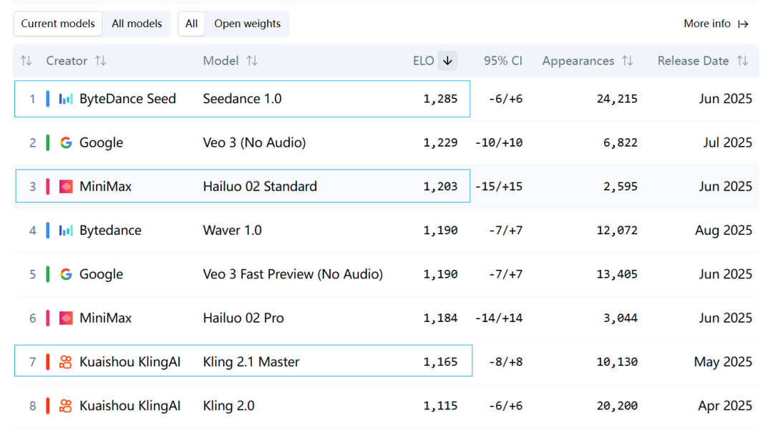Click the Google logo in the Veo 3 (No Audio) row
The width and height of the screenshot is (773, 433).
pyautogui.click(x=66, y=142)
